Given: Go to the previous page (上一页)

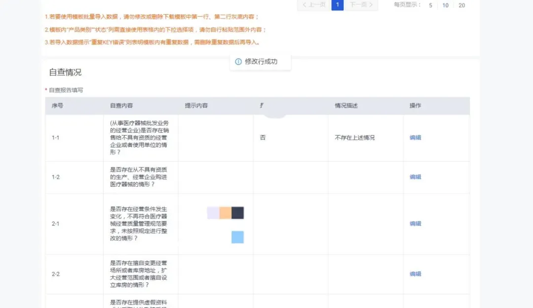Looking at the screenshot, I should tap(313, 5).
